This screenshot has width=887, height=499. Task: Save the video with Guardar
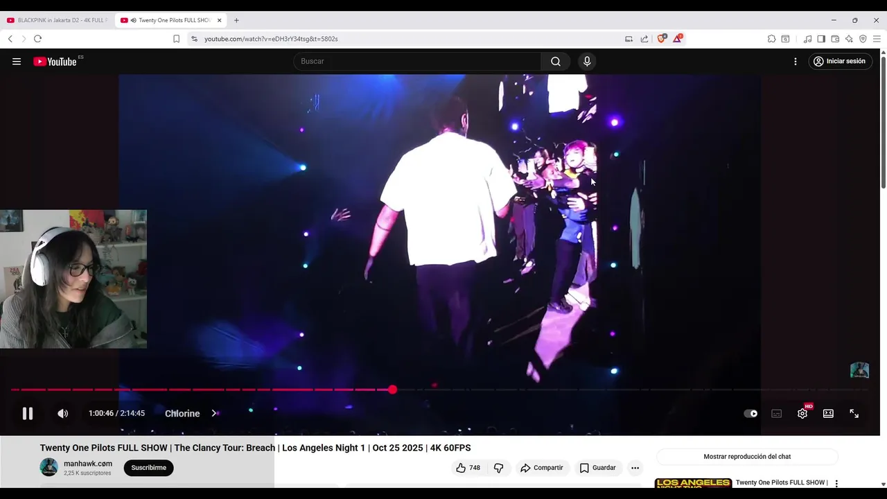click(597, 468)
